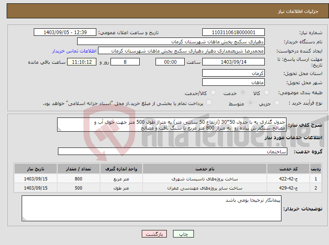The image size is (329, 245).
Task: Click the remaining days field showing 8
Action: click(125, 62)
